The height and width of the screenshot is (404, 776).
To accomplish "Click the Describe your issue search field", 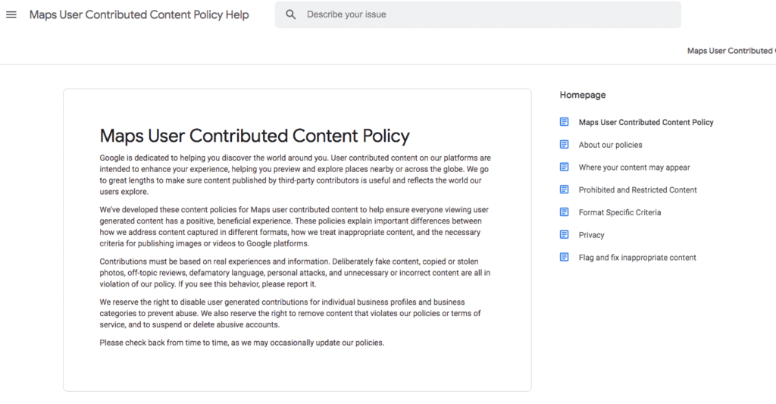I will point(477,15).
